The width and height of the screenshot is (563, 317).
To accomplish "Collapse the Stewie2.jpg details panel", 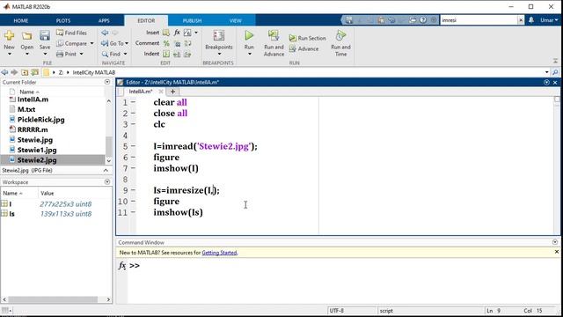I will click(x=106, y=170).
